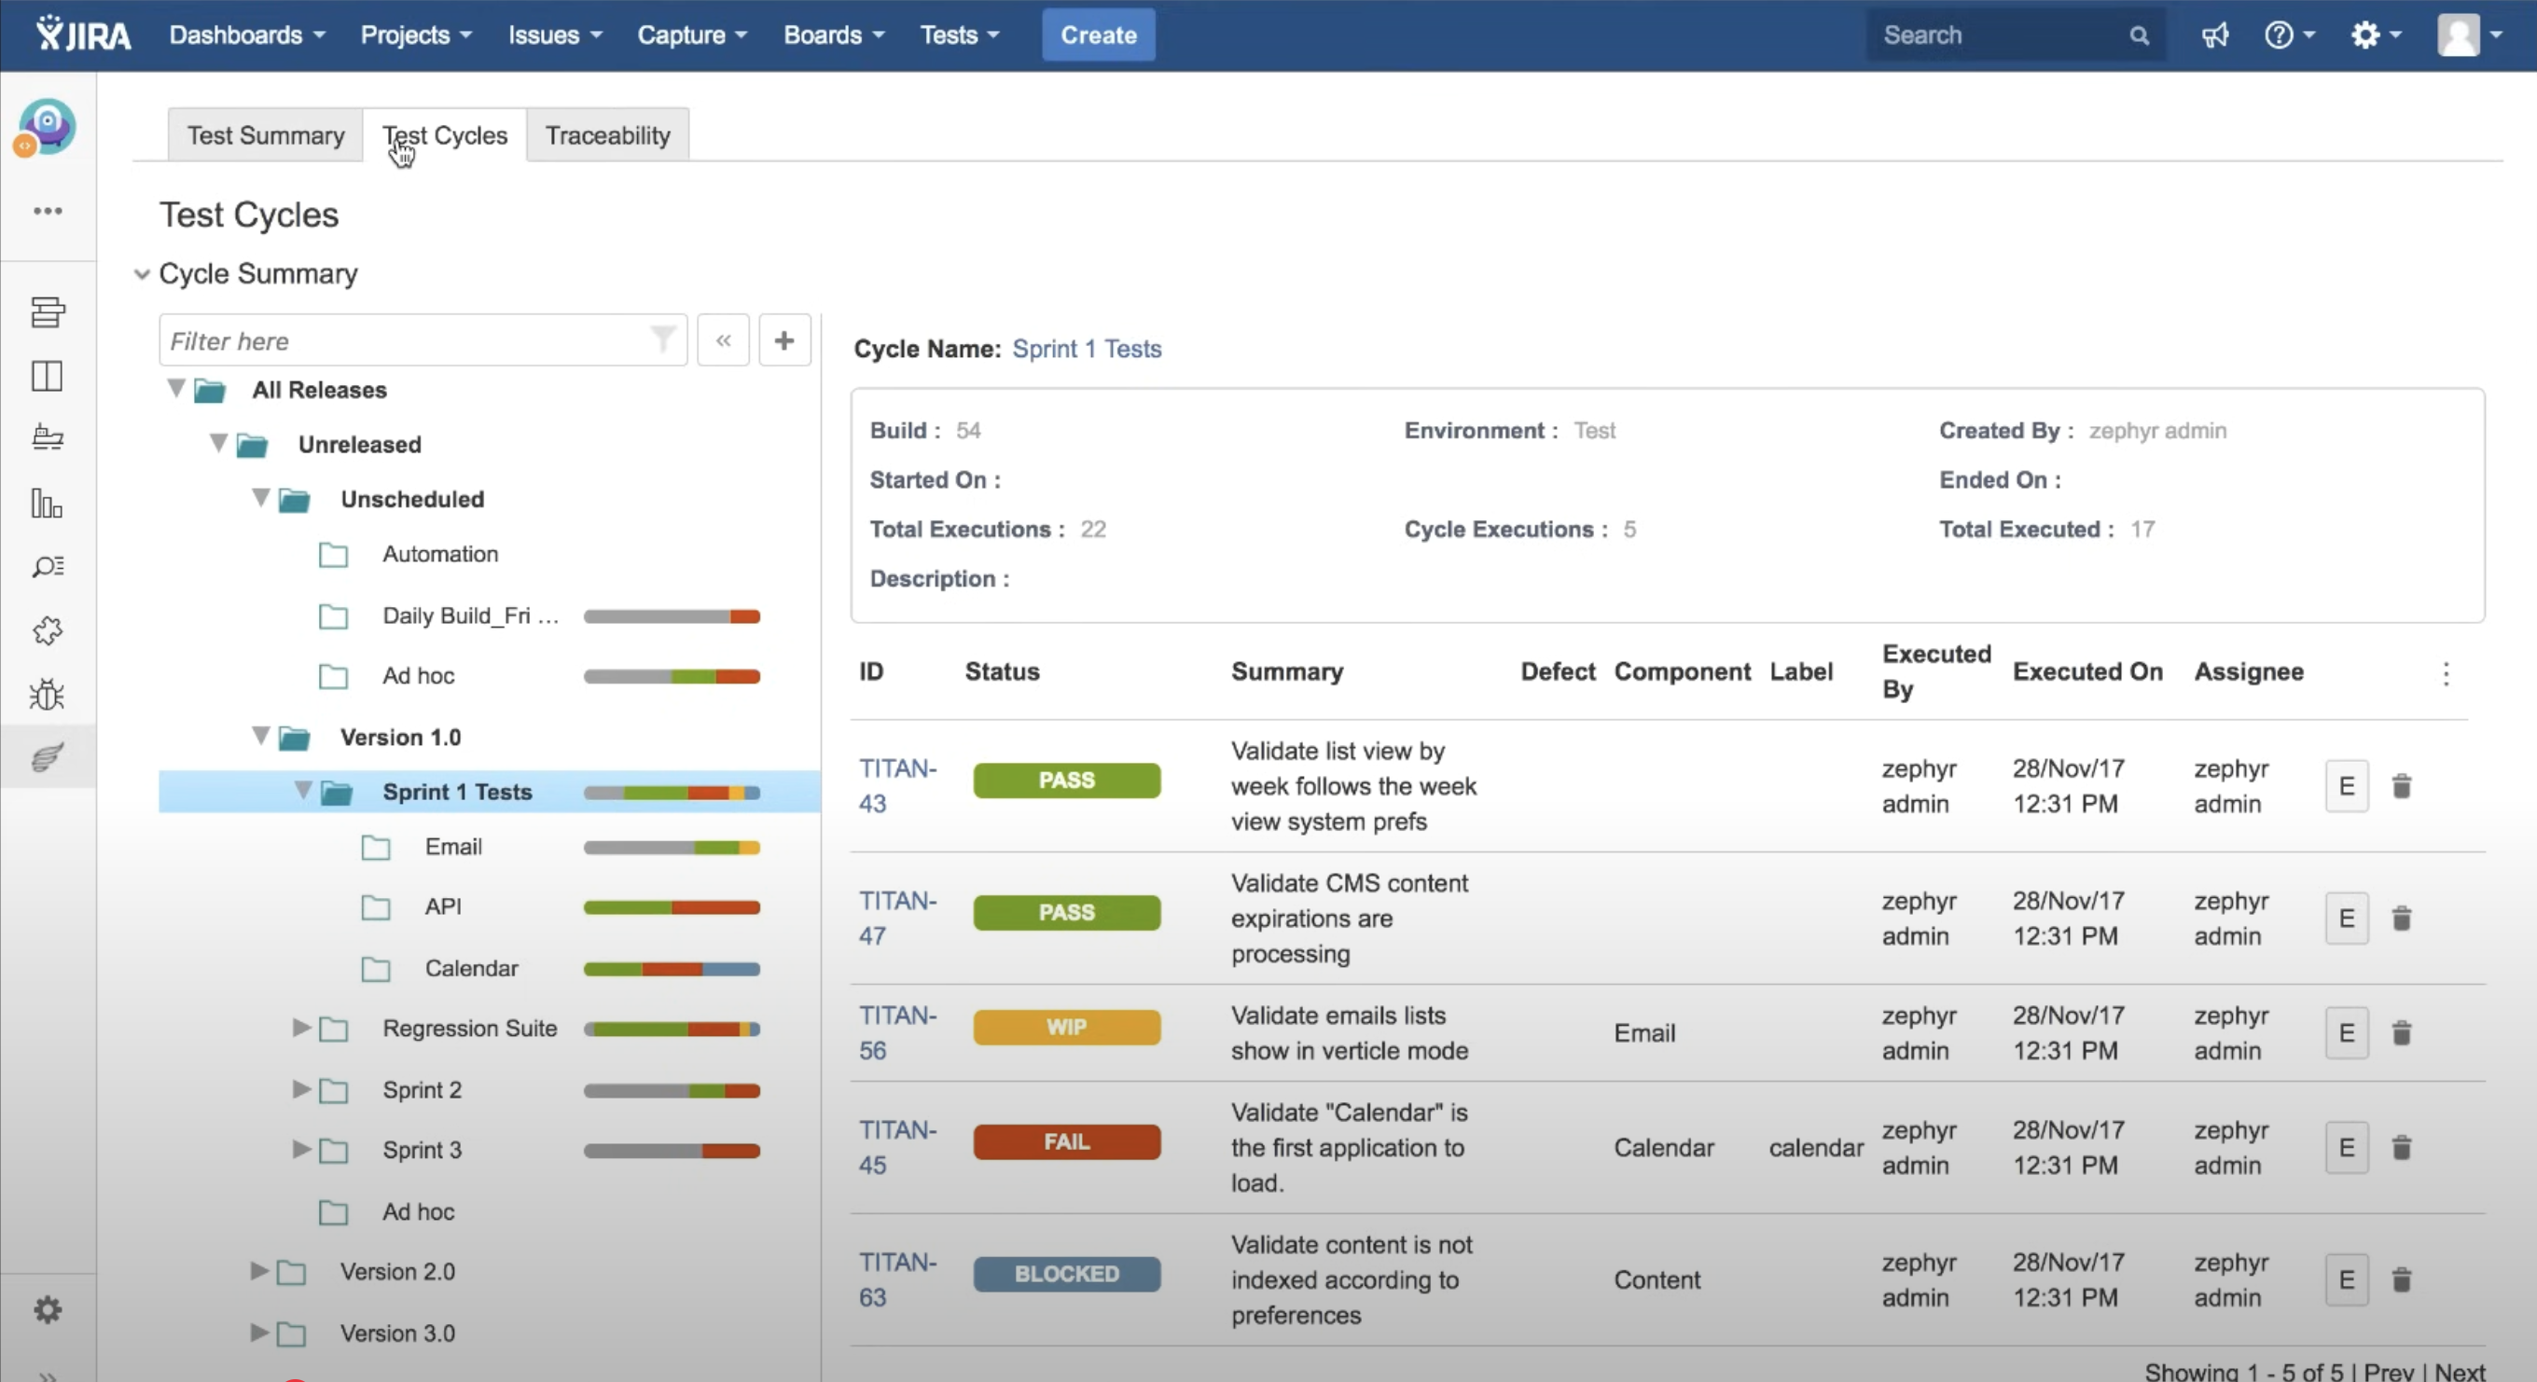The height and width of the screenshot is (1382, 2537).
Task: Click the collapse tree double-arrow button
Action: (723, 340)
